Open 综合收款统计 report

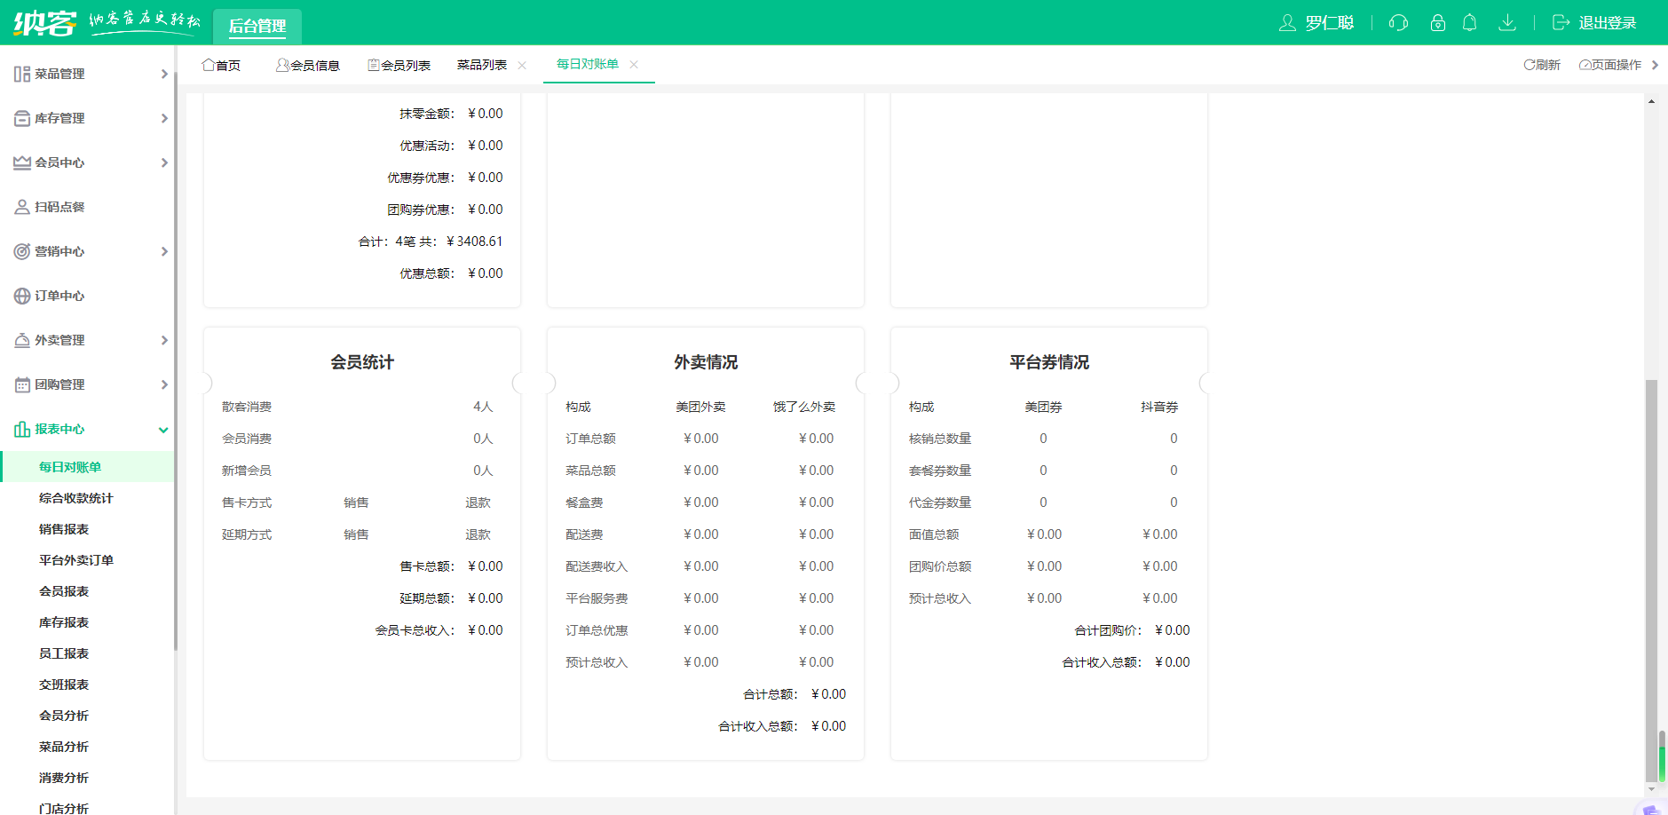75,498
